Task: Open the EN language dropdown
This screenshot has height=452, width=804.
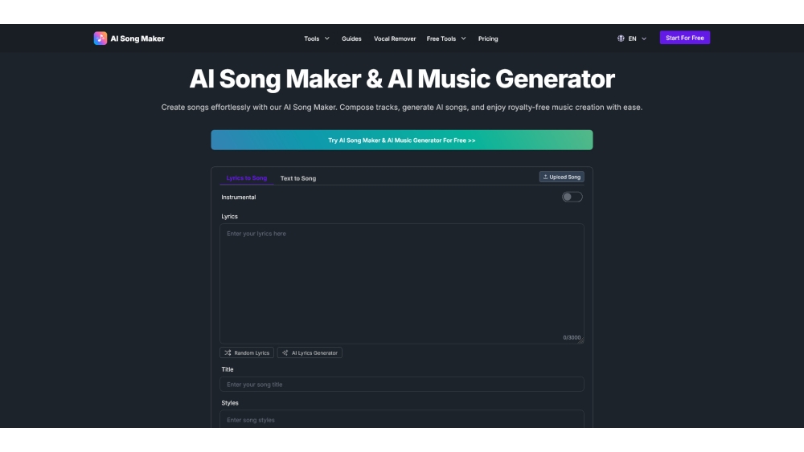Action: 632,39
